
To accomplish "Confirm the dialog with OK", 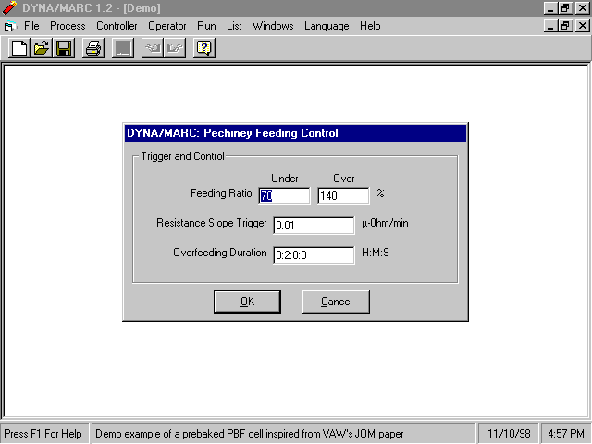I will 247,302.
